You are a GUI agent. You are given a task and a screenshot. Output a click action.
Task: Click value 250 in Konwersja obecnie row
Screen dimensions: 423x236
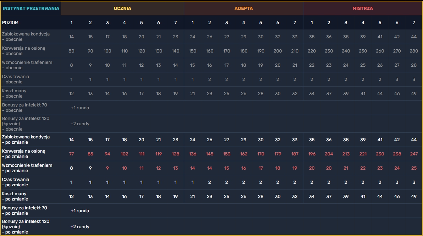pyautogui.click(x=363, y=51)
